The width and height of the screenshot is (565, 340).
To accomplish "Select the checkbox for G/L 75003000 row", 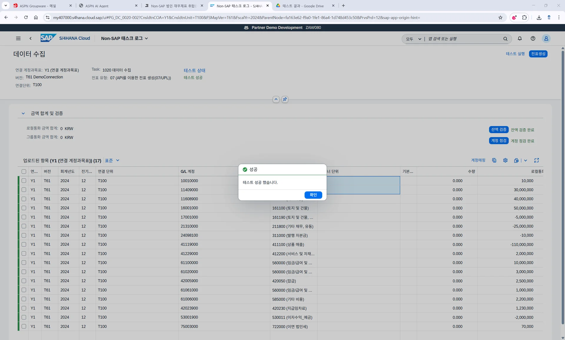I will 24,326.
